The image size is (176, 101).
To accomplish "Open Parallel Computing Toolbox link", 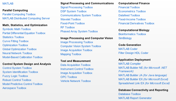I will [19, 14].
